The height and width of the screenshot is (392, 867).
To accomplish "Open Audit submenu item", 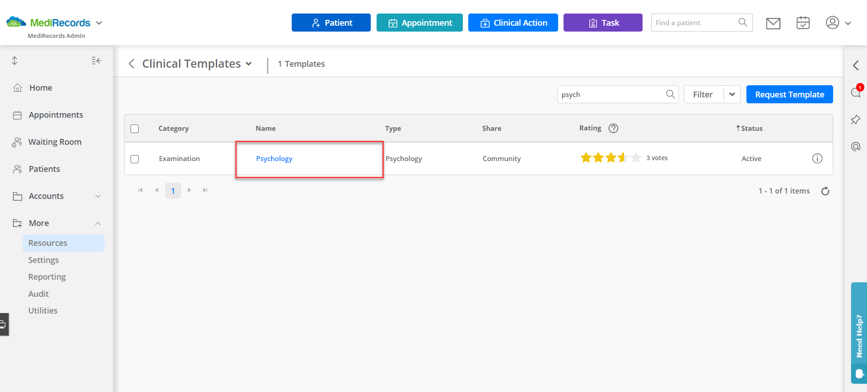I will (x=38, y=294).
